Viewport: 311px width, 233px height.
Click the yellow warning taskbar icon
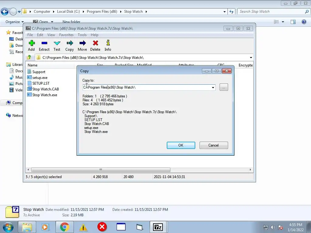[x=83, y=228]
